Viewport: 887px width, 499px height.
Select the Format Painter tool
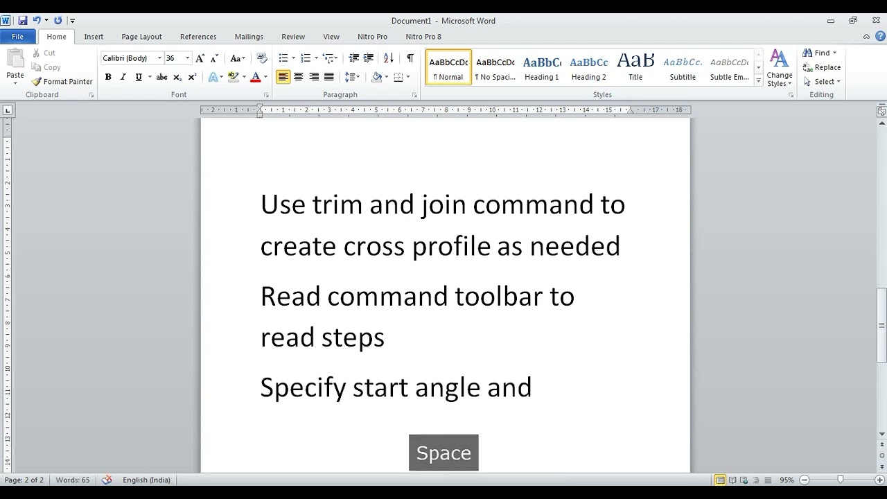[x=62, y=82]
